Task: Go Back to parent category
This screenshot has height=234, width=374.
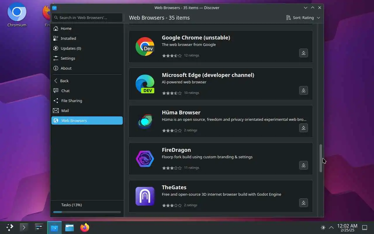Action: (x=87, y=81)
